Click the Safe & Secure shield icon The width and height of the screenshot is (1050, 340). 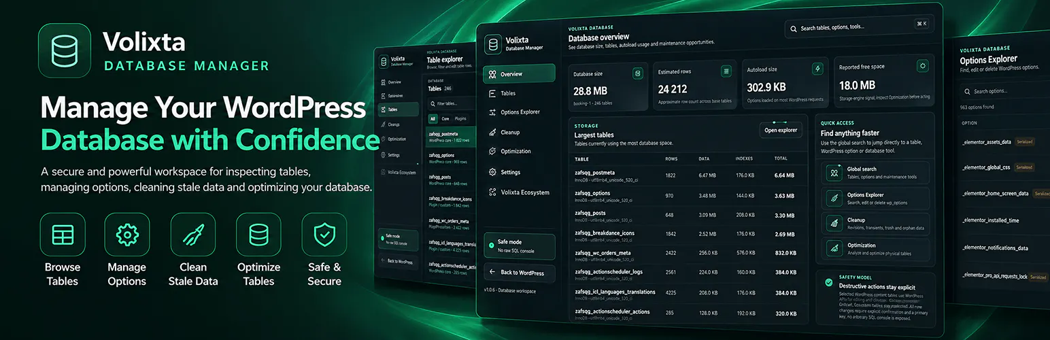(324, 235)
